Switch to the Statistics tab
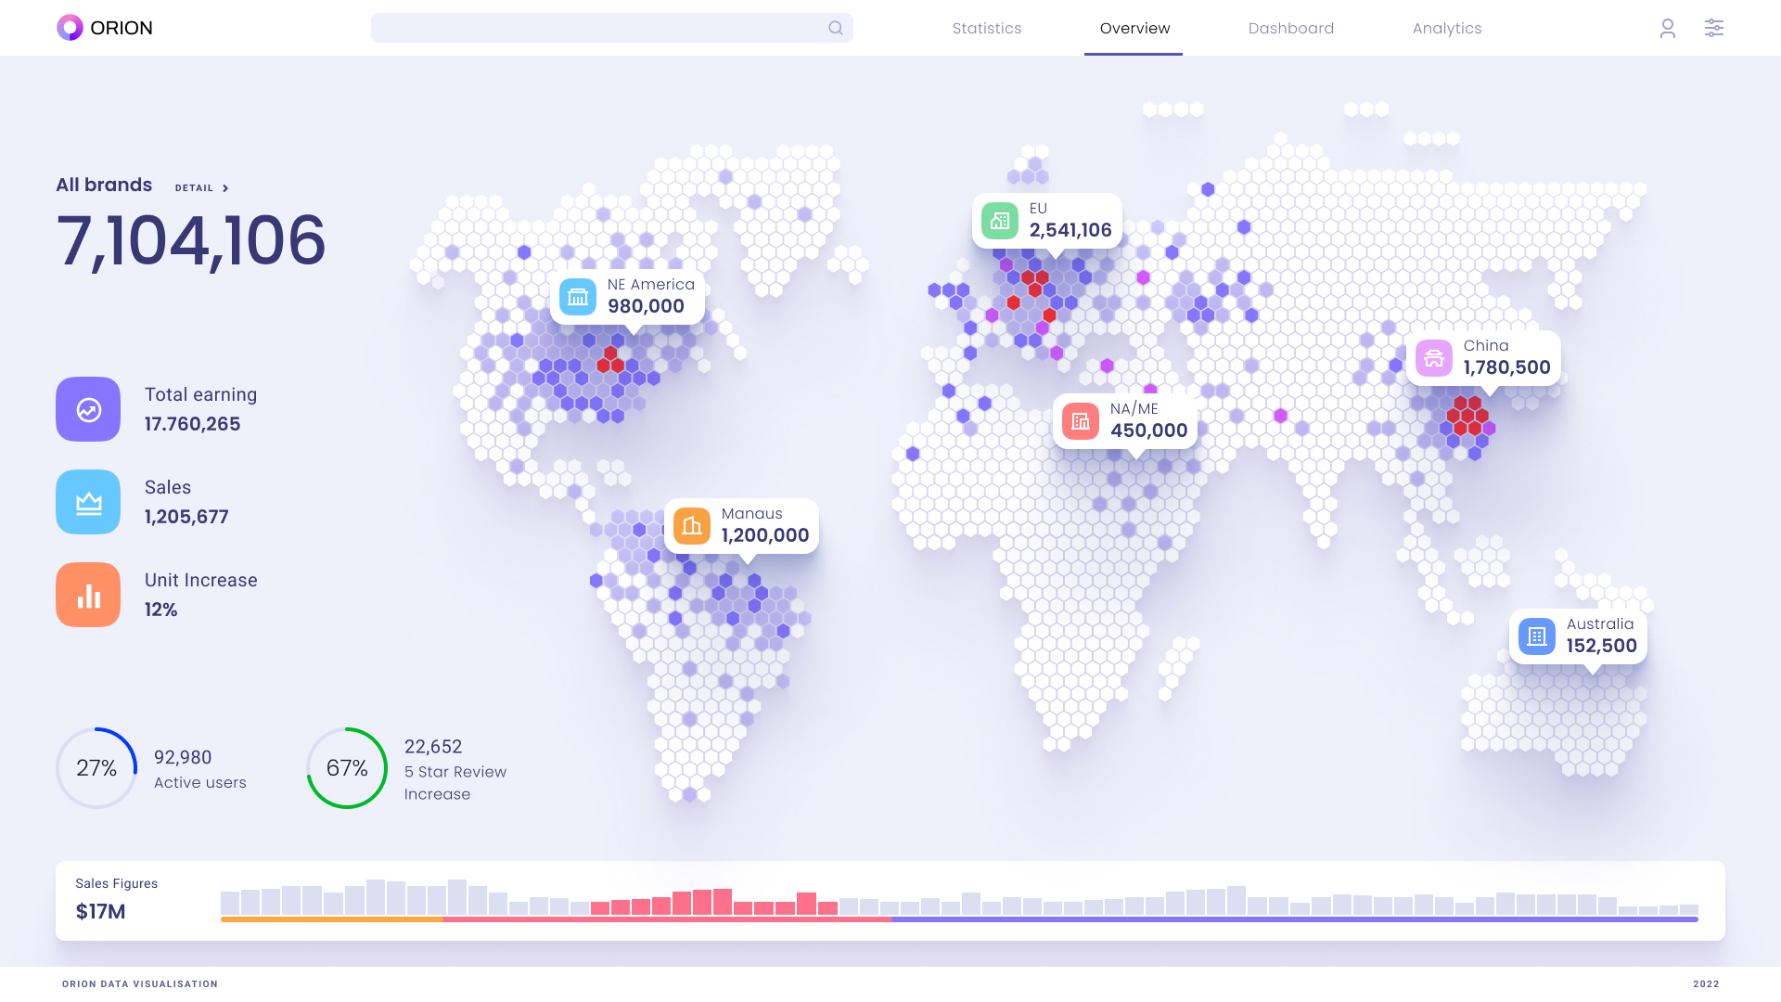The height and width of the screenshot is (1002, 1781). click(x=987, y=28)
